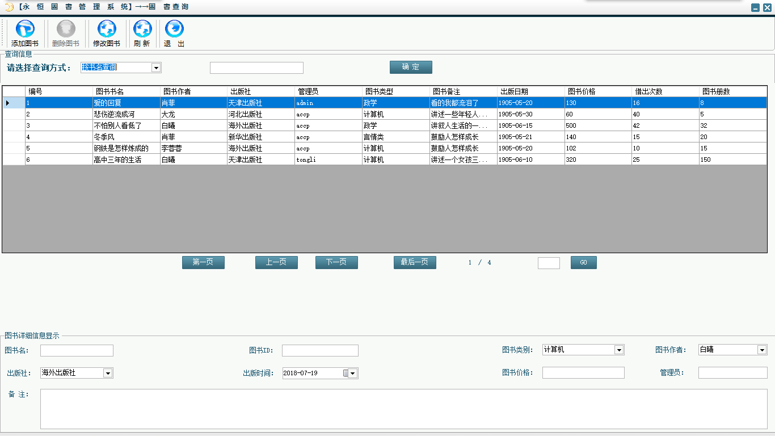
Task: Click the 图书名 input field
Action: coord(77,350)
